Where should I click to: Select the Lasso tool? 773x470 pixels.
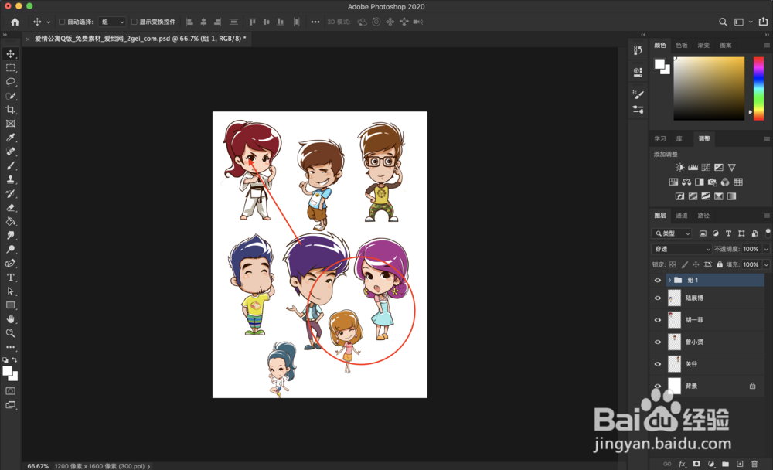[x=10, y=82]
